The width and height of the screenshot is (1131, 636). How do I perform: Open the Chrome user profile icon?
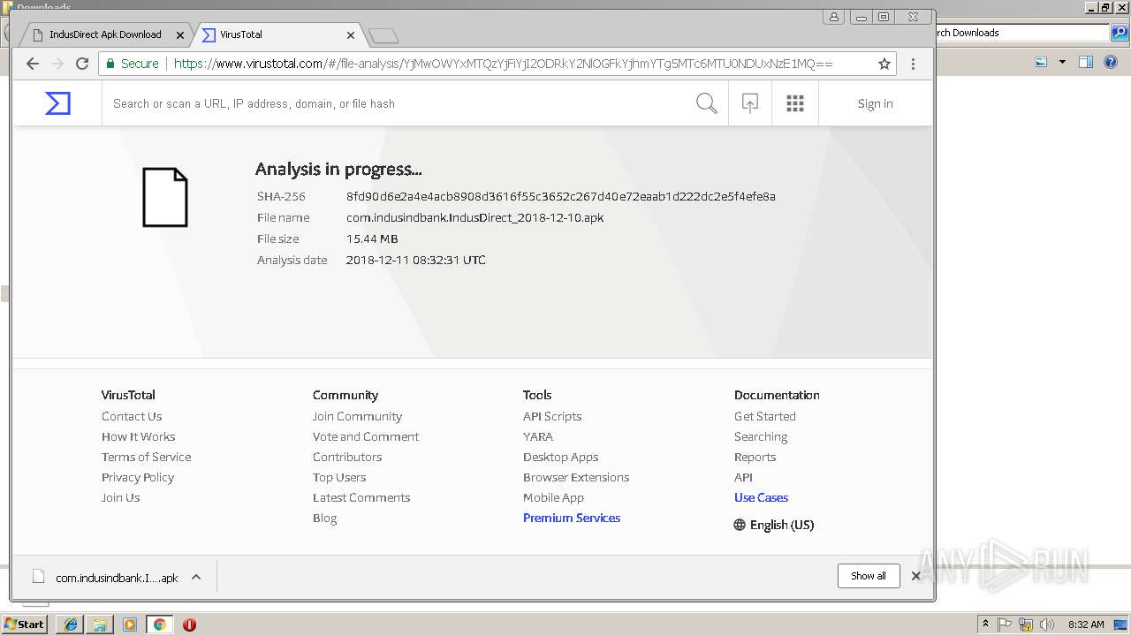pos(834,16)
